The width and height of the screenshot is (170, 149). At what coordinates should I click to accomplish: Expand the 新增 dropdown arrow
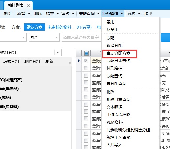(x=29, y=14)
